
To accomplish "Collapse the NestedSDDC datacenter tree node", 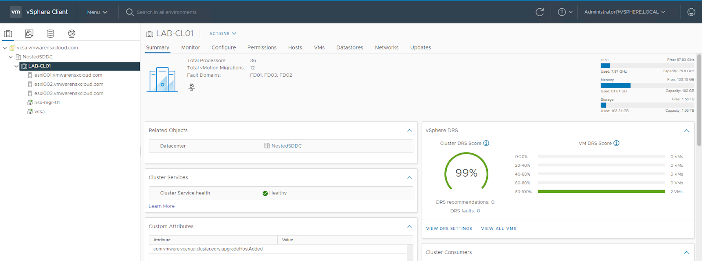I will pos(11,57).
